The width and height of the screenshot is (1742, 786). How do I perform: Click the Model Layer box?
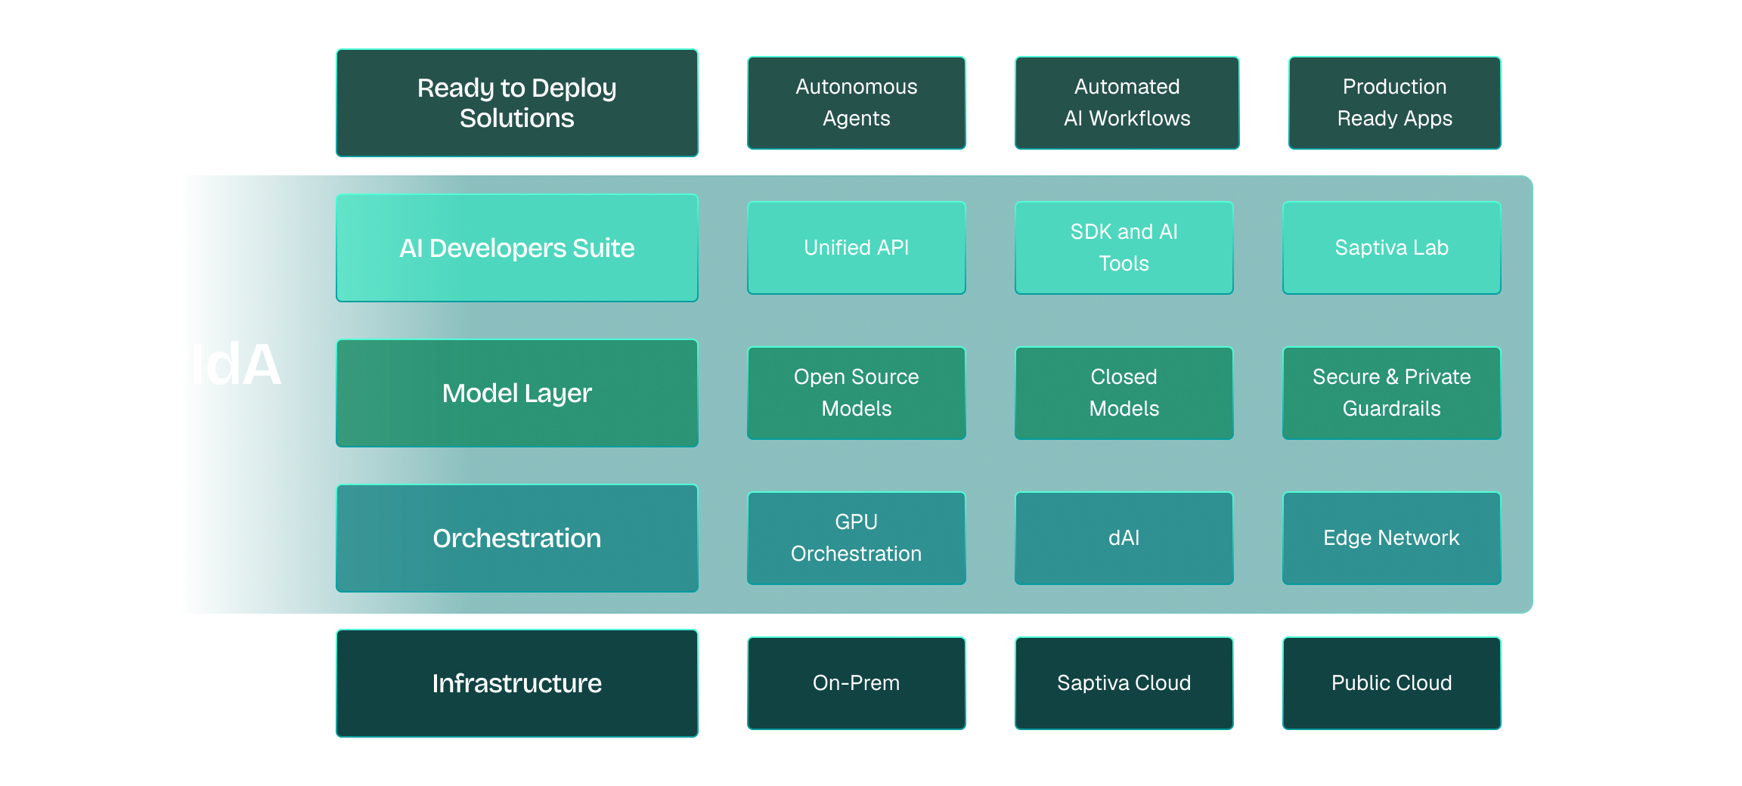(517, 393)
